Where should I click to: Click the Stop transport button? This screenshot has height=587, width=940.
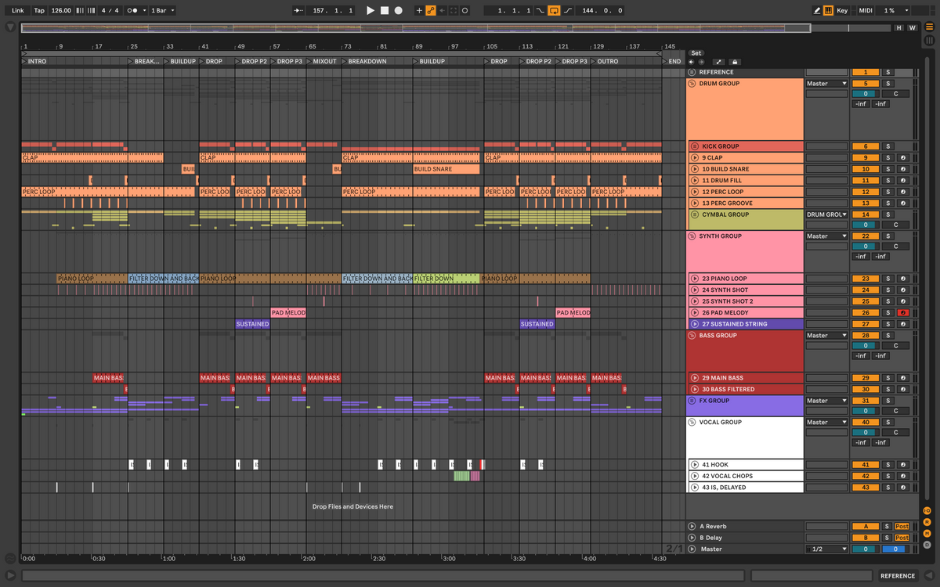pyautogui.click(x=385, y=10)
